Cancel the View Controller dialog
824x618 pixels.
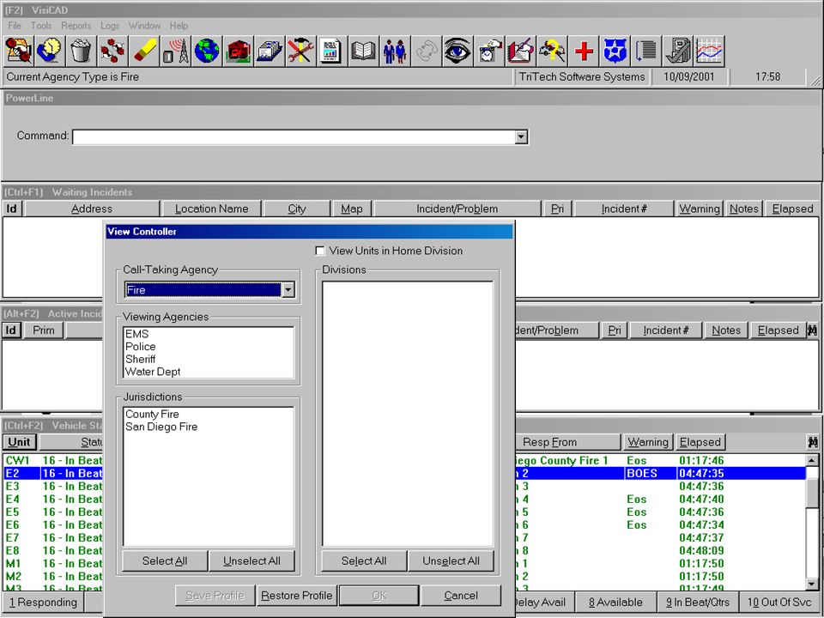[461, 596]
